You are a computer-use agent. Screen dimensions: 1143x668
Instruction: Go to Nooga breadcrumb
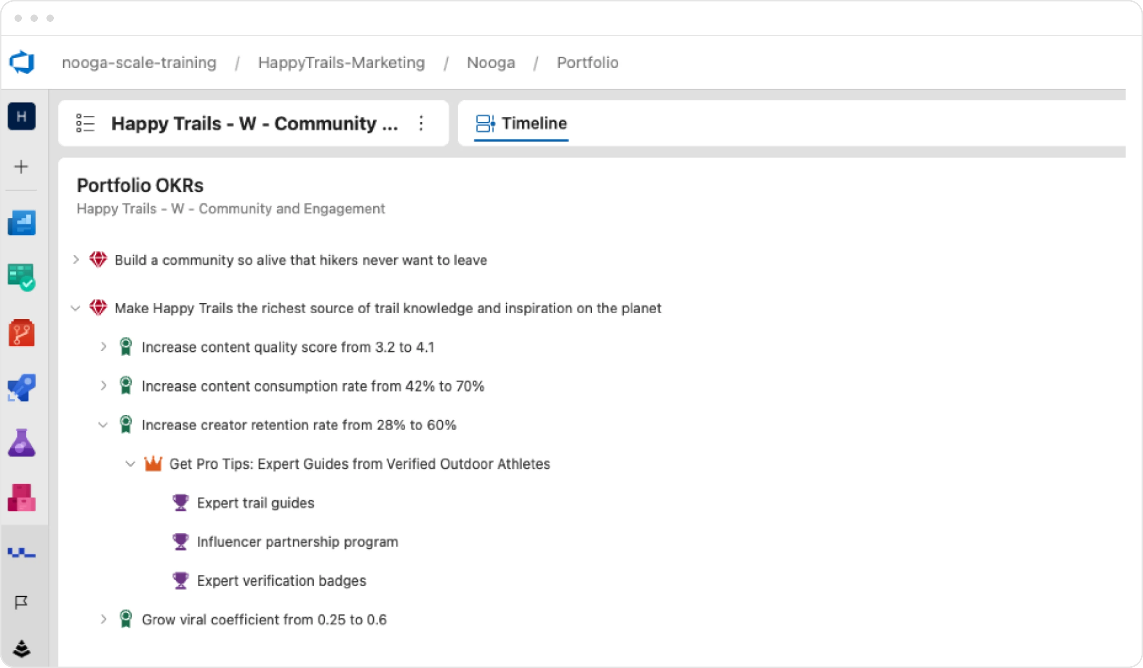(x=491, y=62)
